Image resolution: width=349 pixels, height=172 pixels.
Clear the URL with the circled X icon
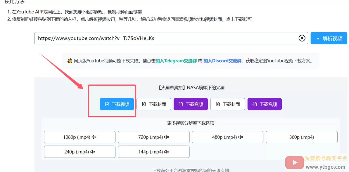tap(302, 38)
